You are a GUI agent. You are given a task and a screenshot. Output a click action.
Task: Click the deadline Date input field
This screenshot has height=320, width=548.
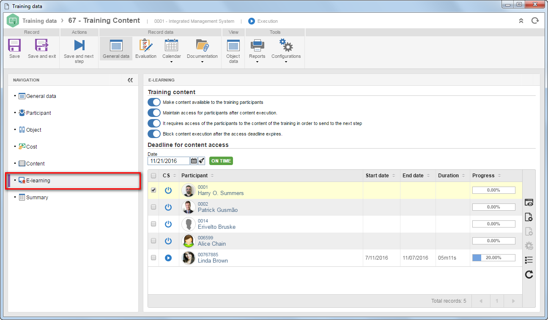pos(169,161)
